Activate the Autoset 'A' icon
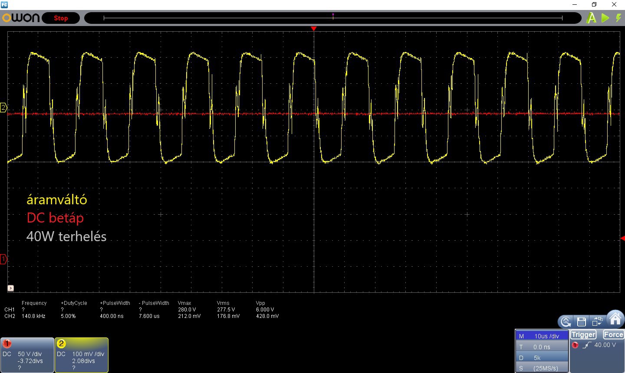The image size is (625, 373). [591, 18]
